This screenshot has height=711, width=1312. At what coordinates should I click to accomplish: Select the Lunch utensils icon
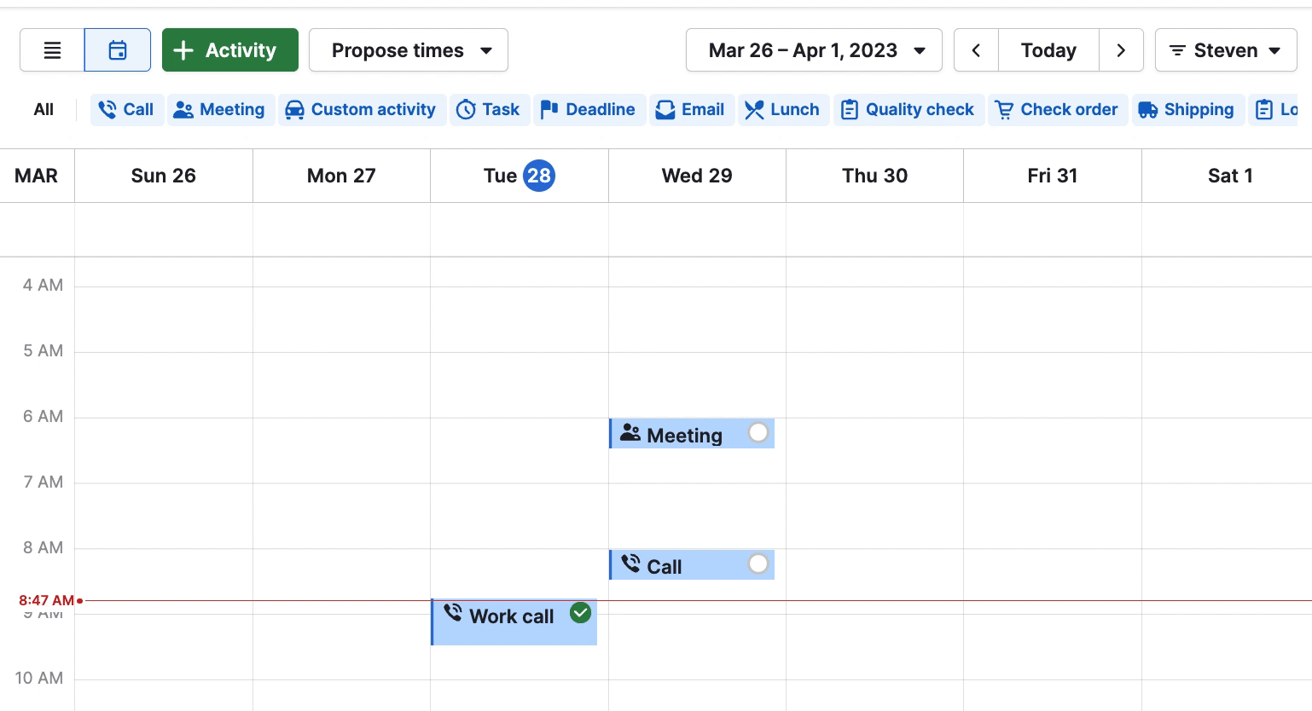pos(753,109)
